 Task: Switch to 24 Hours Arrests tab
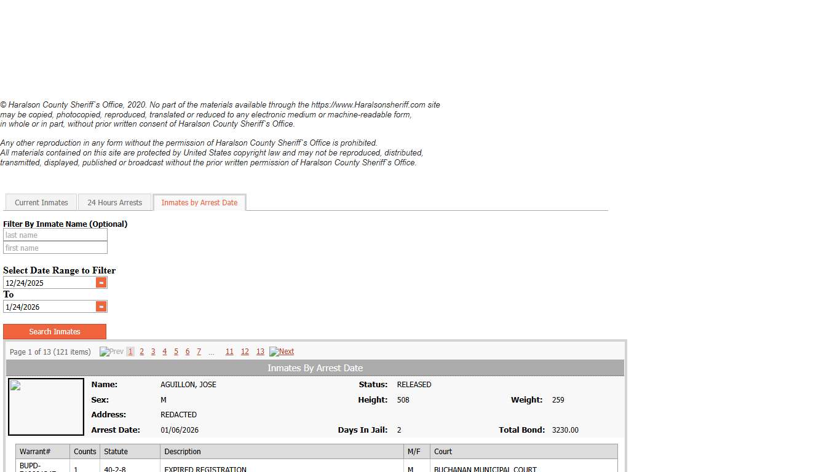tap(114, 202)
